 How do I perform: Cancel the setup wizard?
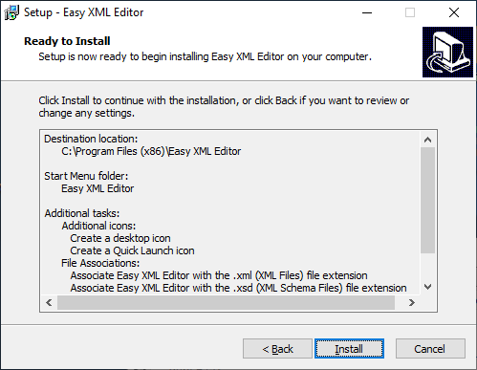point(430,349)
